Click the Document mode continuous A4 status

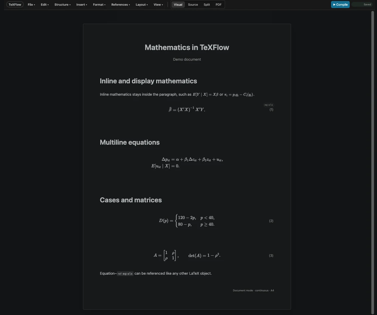pos(253,290)
